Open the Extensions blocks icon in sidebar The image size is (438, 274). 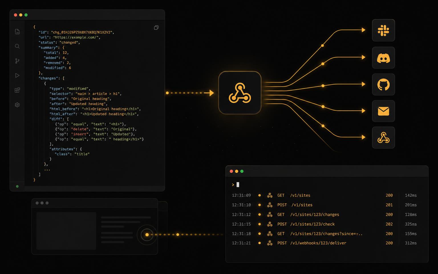(x=17, y=90)
